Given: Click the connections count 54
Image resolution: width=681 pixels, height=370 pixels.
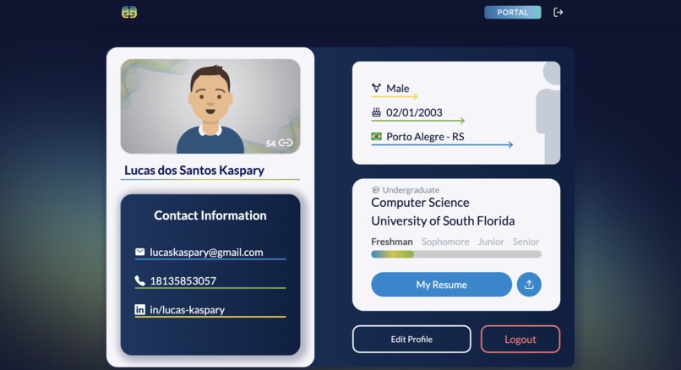Looking at the screenshot, I should (270, 144).
